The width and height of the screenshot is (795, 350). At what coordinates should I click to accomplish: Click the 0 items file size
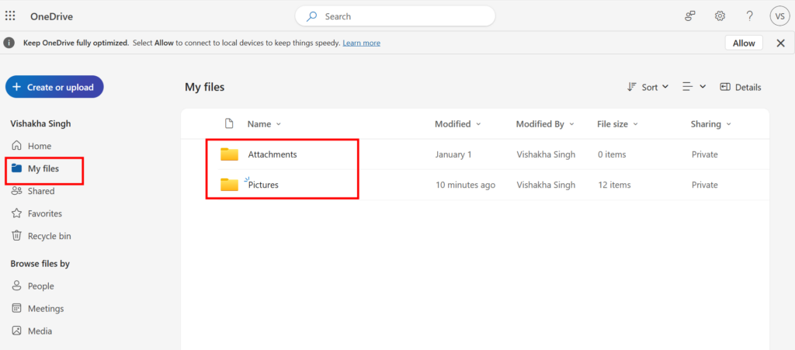(612, 154)
